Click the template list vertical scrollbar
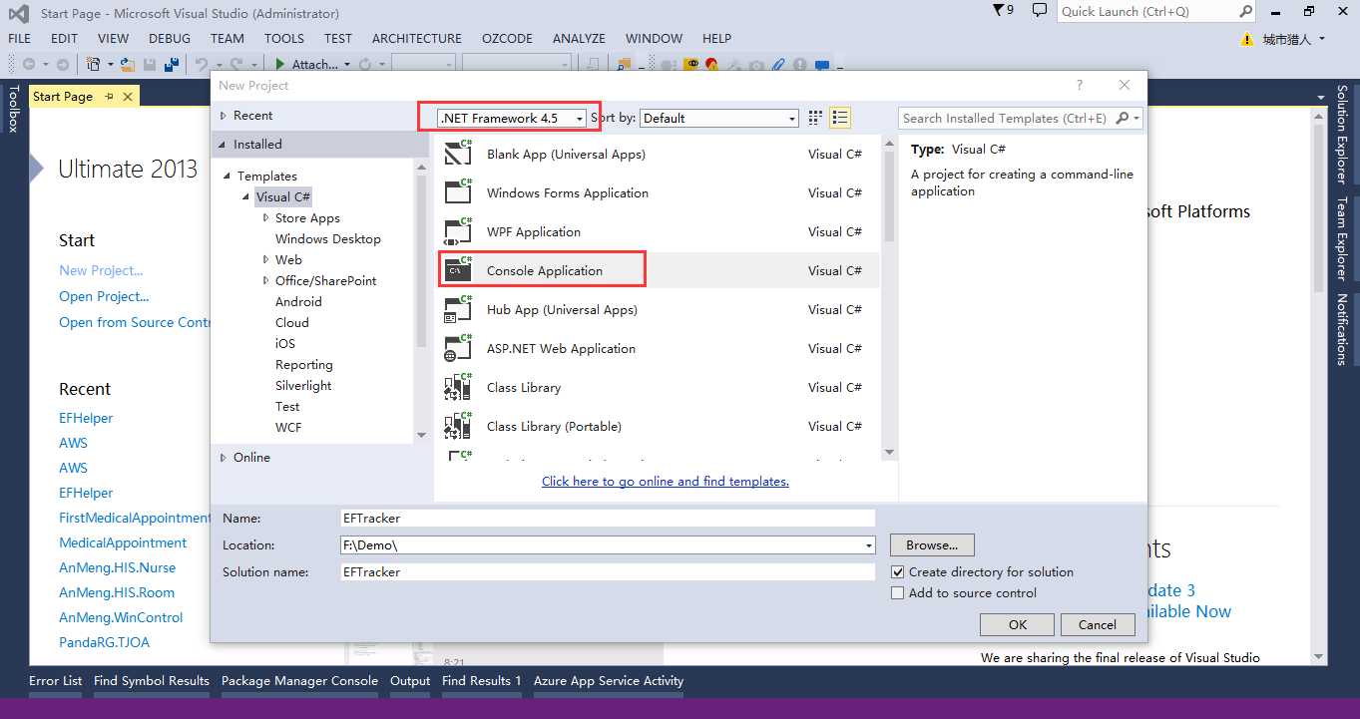Viewport: 1360px width, 719px height. point(889,297)
